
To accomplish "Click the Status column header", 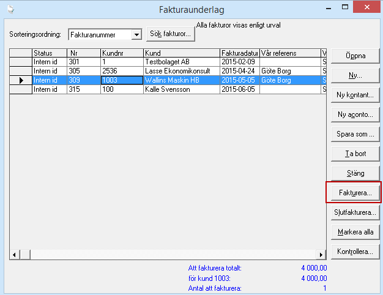I will pos(50,53).
